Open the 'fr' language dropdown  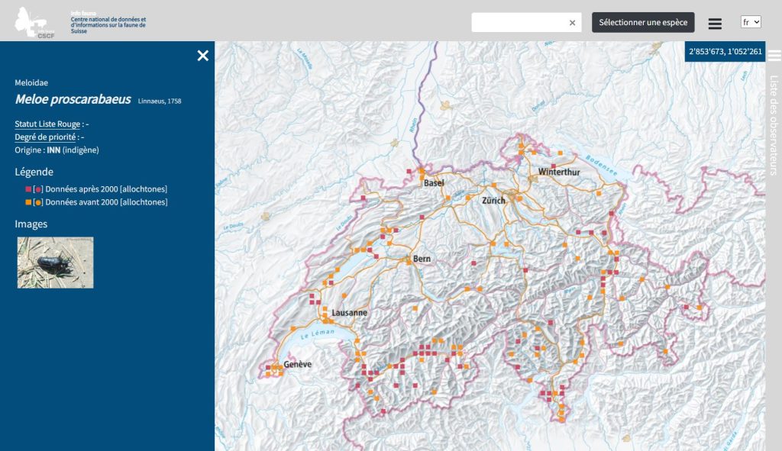[751, 22]
